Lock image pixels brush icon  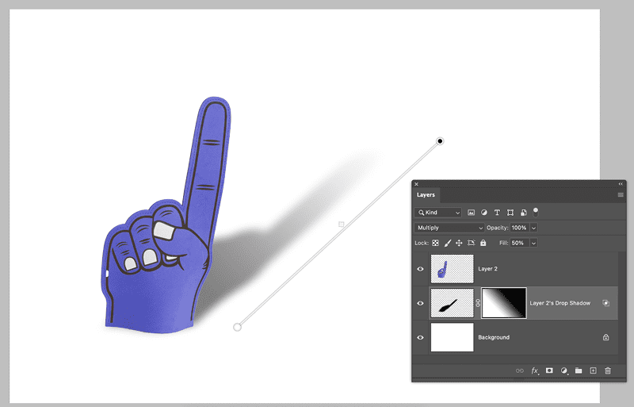pos(448,243)
